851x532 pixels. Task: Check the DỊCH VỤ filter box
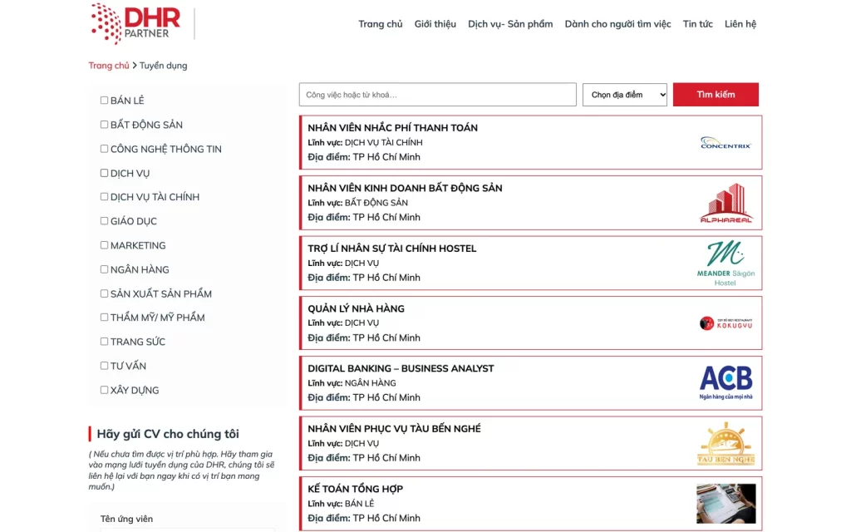click(x=104, y=173)
